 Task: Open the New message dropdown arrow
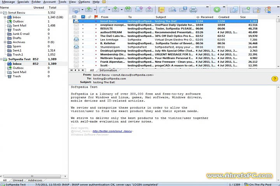click(109, 10)
